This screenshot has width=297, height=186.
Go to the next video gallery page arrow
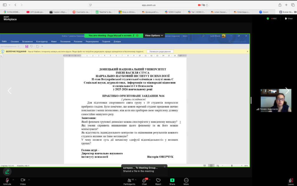(287, 91)
